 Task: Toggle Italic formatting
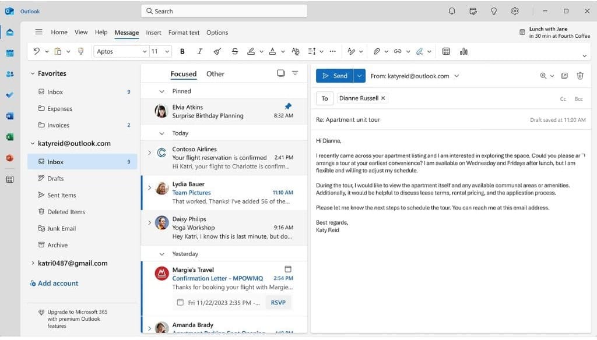pos(199,51)
